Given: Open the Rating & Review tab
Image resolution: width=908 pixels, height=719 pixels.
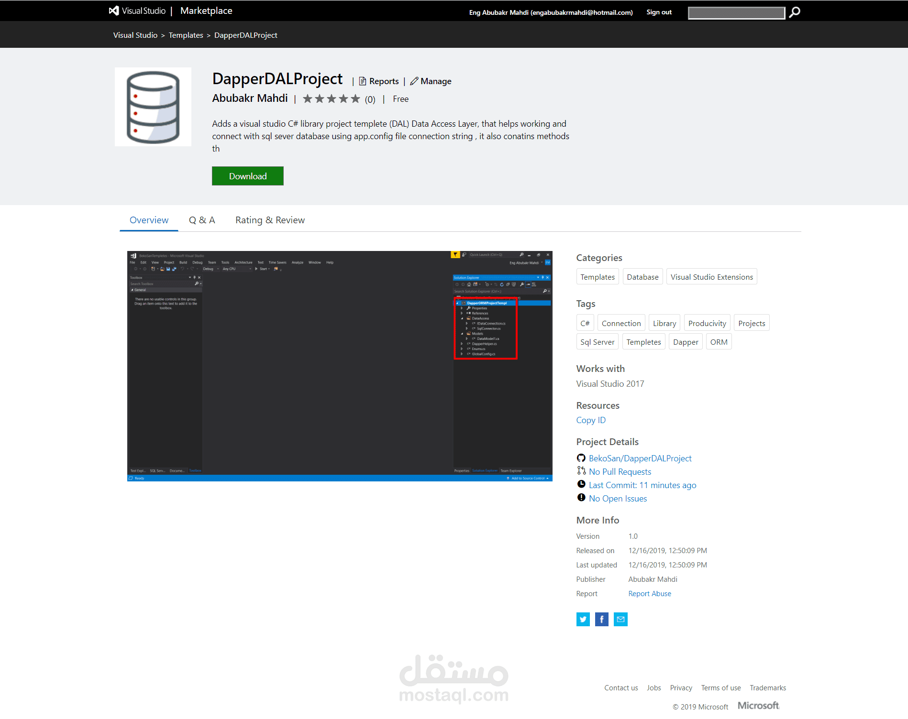Looking at the screenshot, I should tap(270, 220).
